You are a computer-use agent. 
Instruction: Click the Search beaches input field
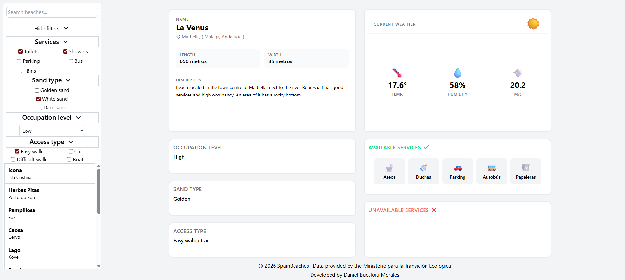tap(52, 12)
